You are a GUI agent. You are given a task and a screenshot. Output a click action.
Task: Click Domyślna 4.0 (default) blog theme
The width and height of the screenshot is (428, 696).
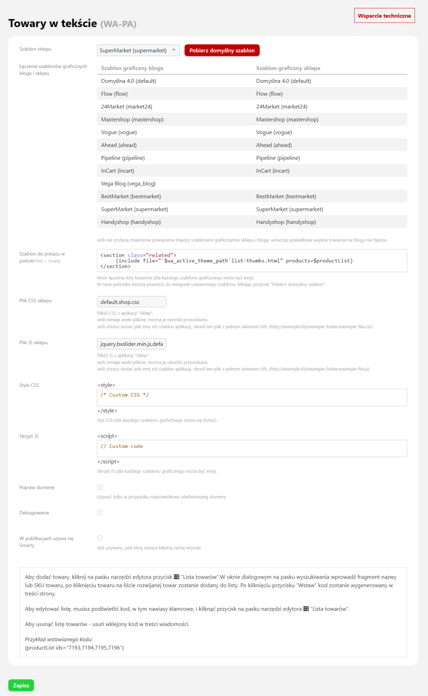pyautogui.click(x=128, y=81)
